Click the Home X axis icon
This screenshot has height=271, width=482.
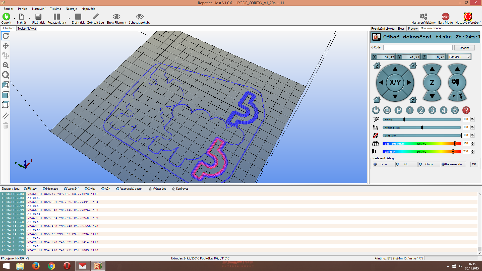click(x=377, y=66)
